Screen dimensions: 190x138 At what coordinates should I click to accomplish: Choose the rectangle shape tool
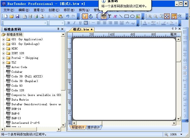click(126, 16)
